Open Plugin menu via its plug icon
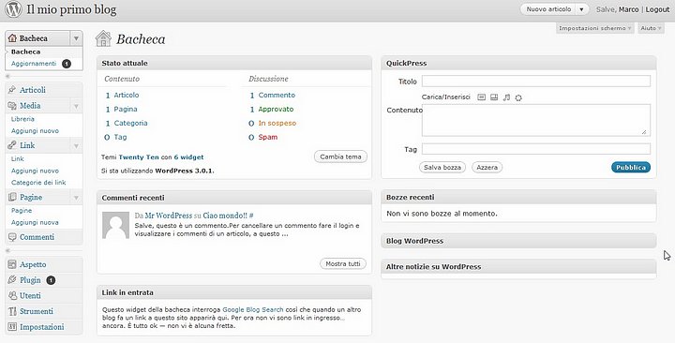This screenshot has height=343, width=675. pos(12,280)
